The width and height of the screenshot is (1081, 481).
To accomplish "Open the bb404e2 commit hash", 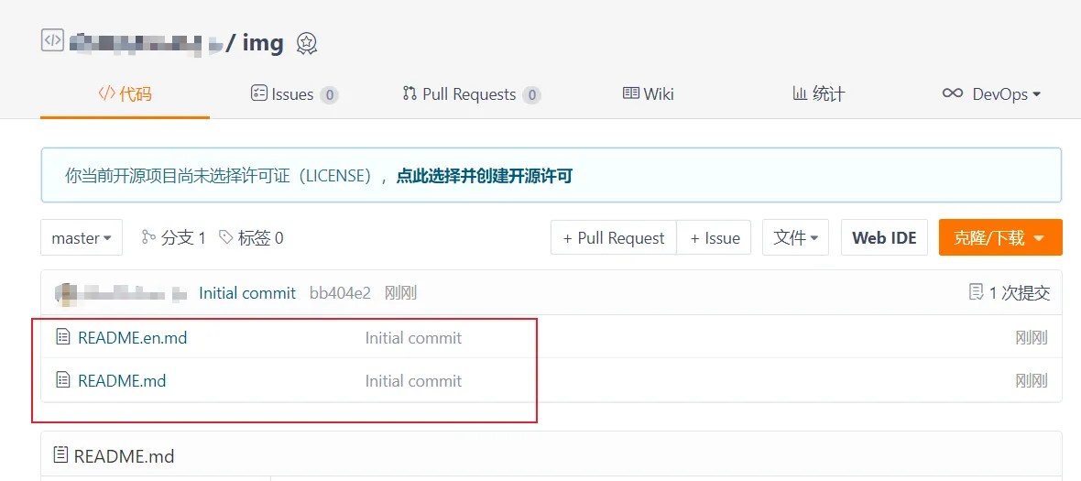I will (340, 293).
